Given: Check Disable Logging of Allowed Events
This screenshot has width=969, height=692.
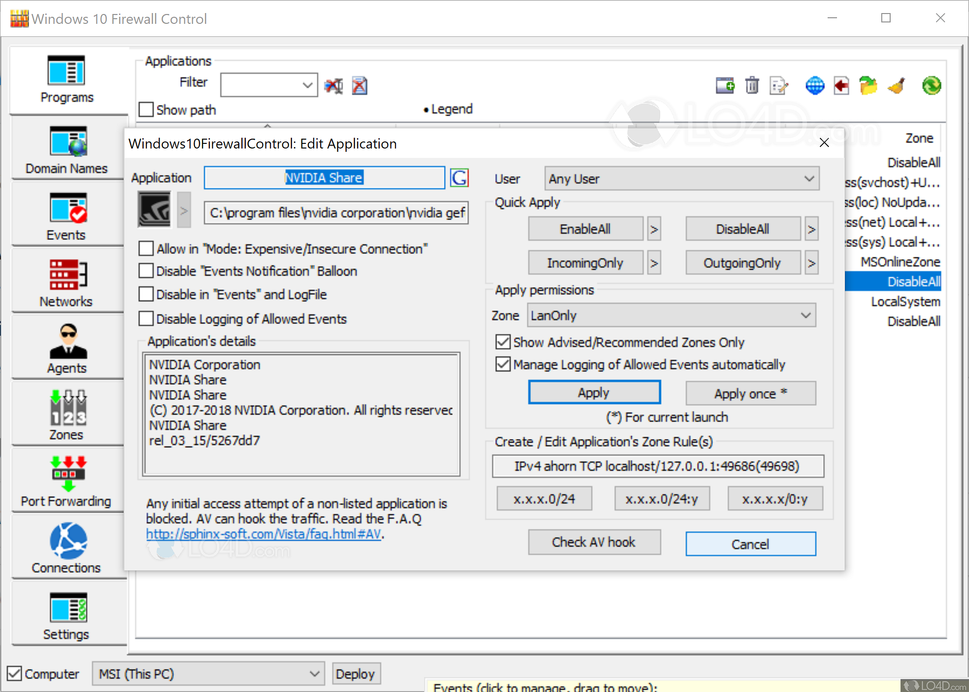Looking at the screenshot, I should pyautogui.click(x=146, y=318).
